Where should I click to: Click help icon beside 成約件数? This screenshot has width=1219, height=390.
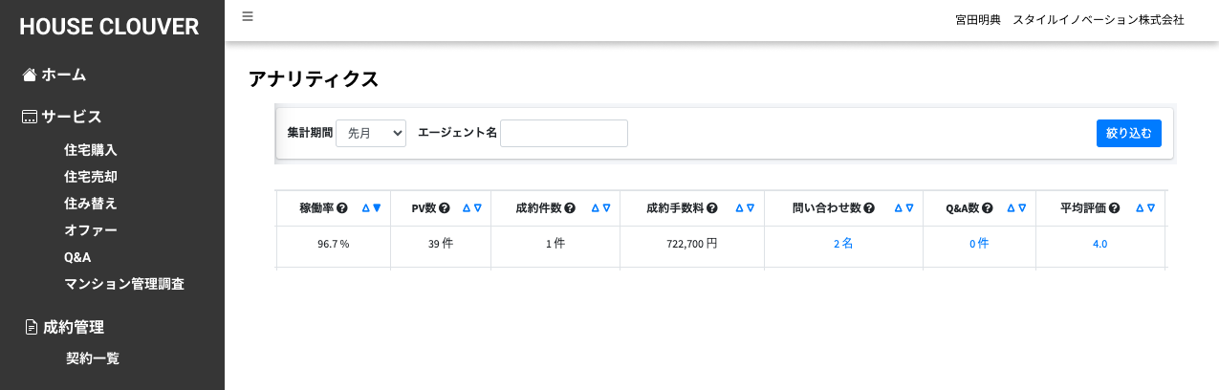click(x=570, y=208)
